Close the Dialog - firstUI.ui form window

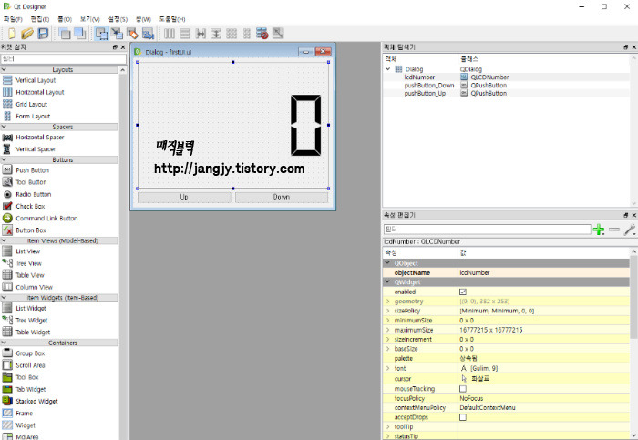[x=323, y=52]
